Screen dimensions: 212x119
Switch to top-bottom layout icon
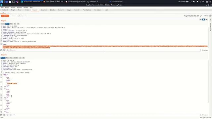click(203, 20)
